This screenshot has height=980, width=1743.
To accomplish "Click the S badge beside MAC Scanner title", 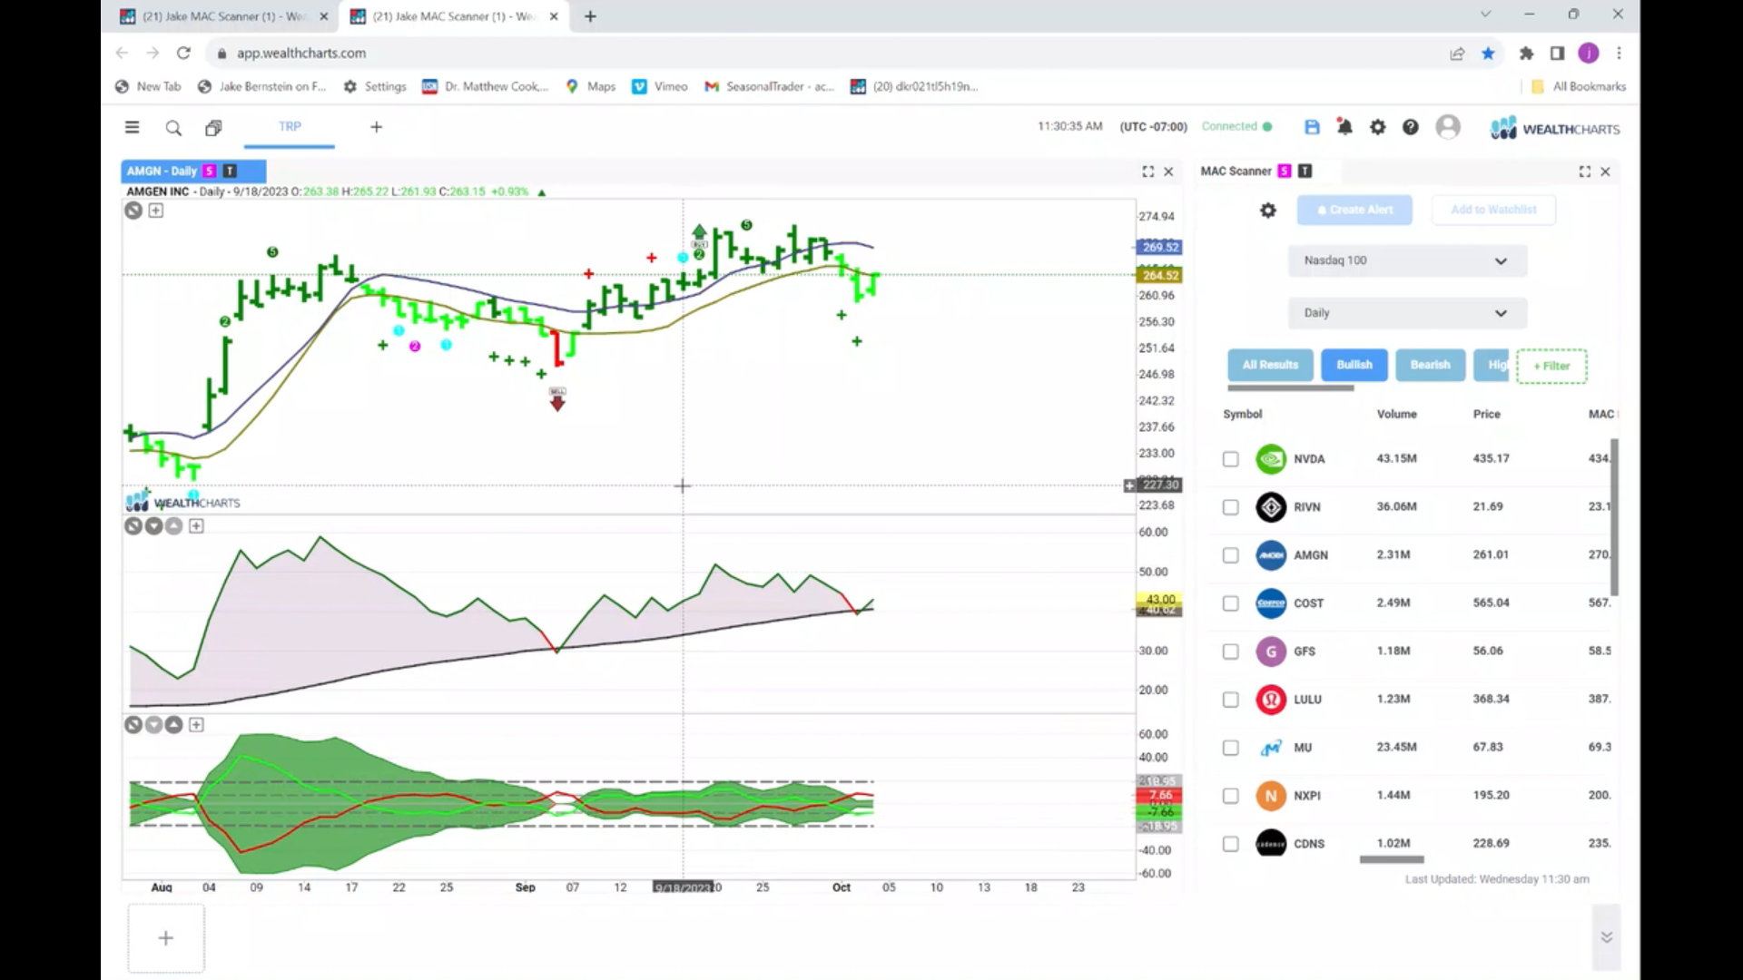I will pyautogui.click(x=1285, y=171).
